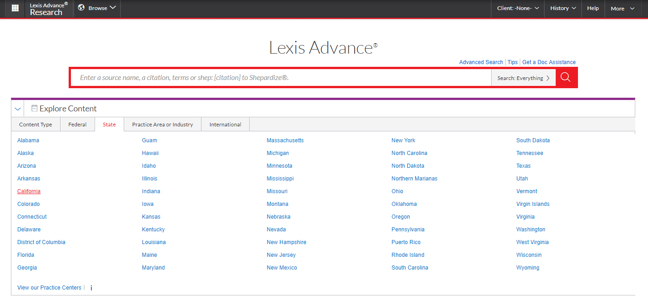The height and width of the screenshot is (300, 648).
Task: Click the Rhode Island link
Action: click(408, 255)
